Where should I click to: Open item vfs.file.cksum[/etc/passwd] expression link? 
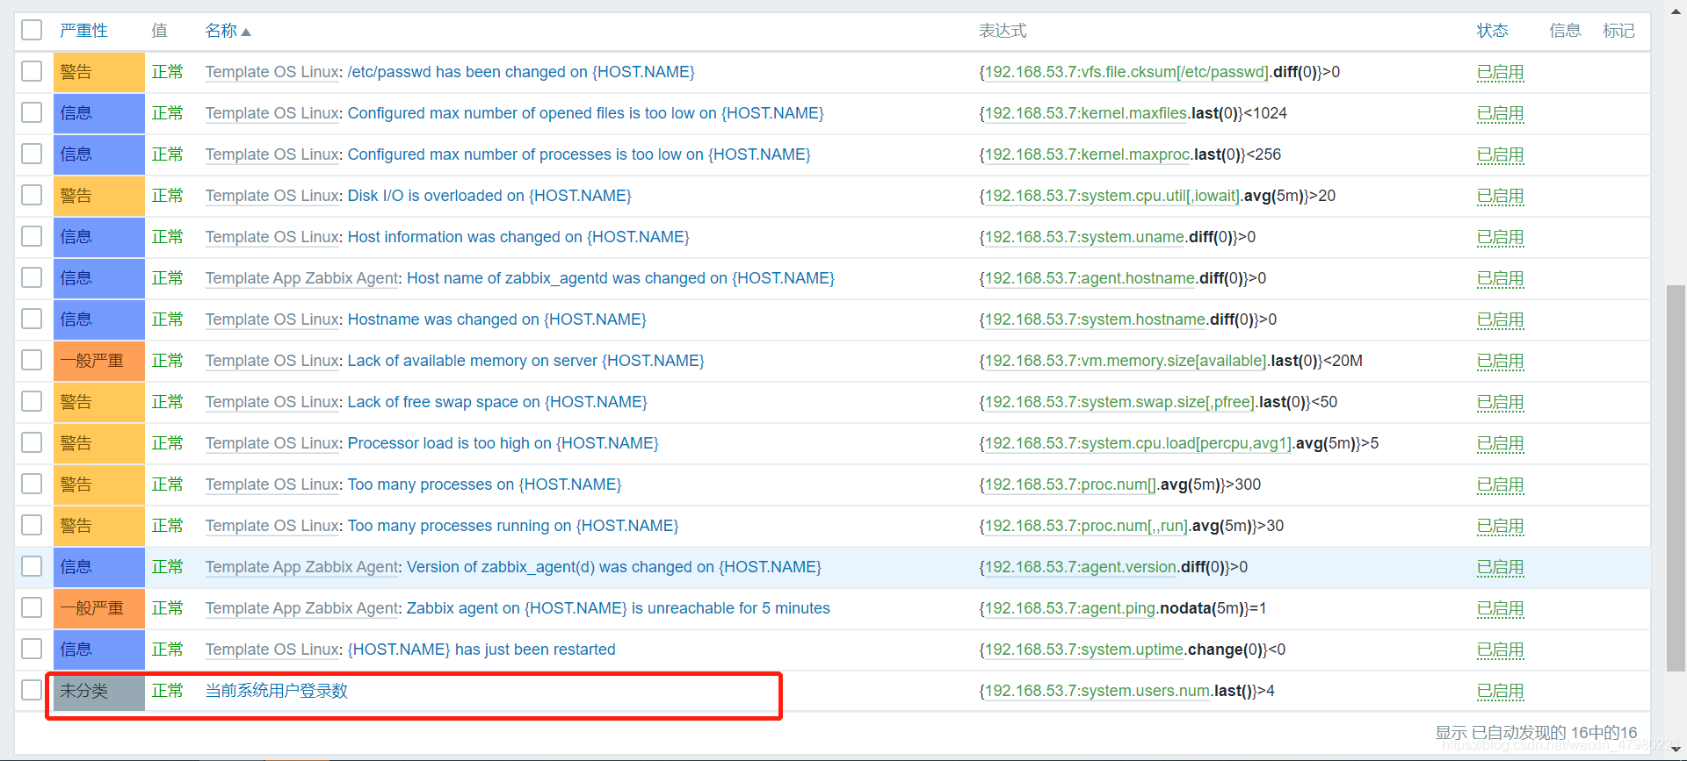tap(1127, 72)
